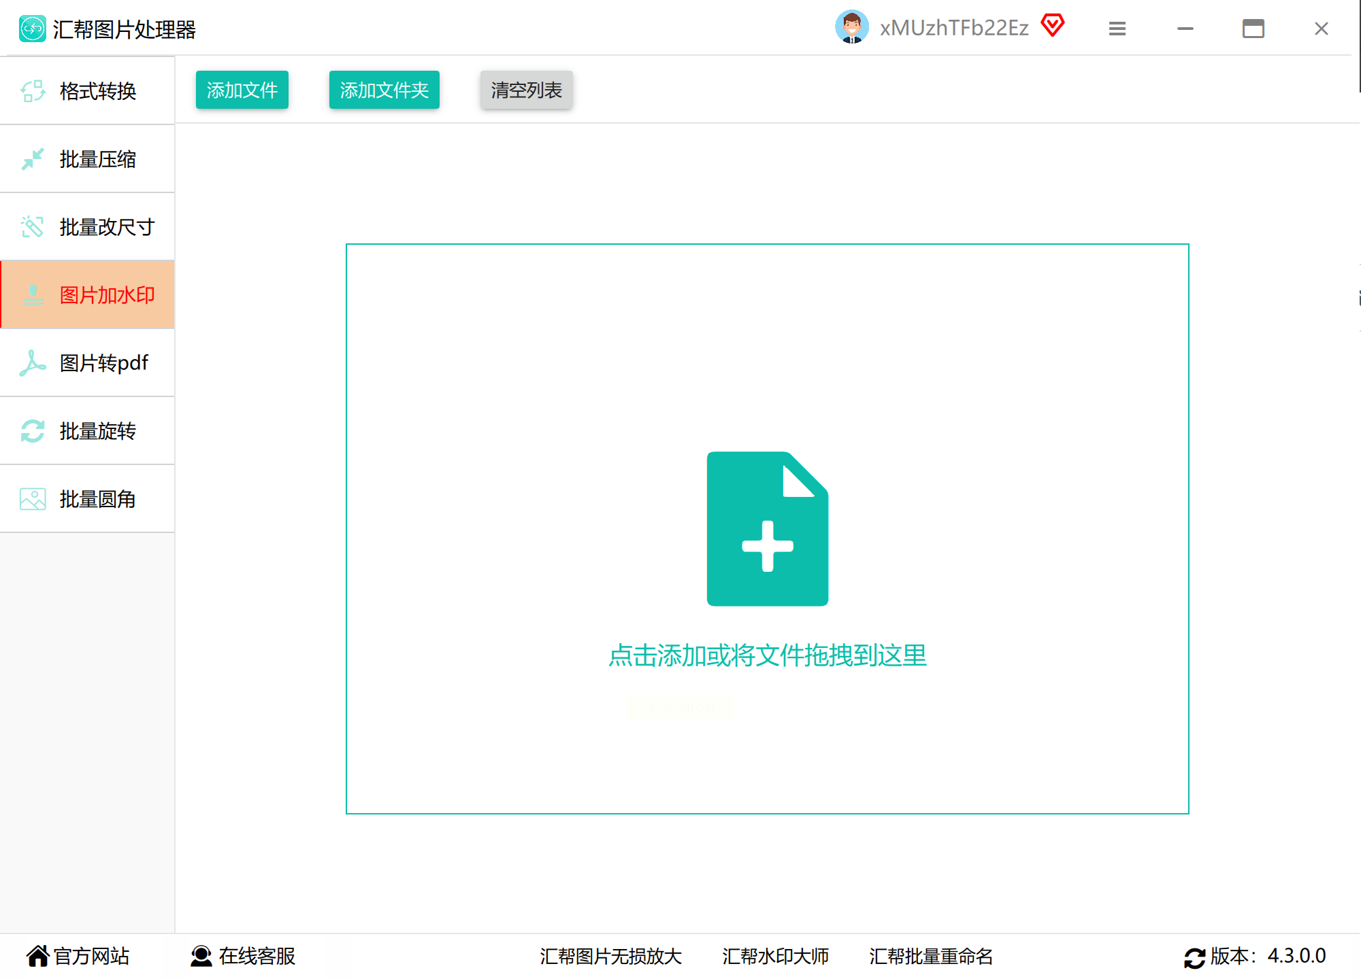The height and width of the screenshot is (979, 1361).
Task: Click the watermark stamp icon
Action: click(33, 295)
